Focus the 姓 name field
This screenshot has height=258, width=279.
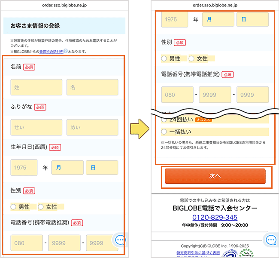tap(36, 87)
